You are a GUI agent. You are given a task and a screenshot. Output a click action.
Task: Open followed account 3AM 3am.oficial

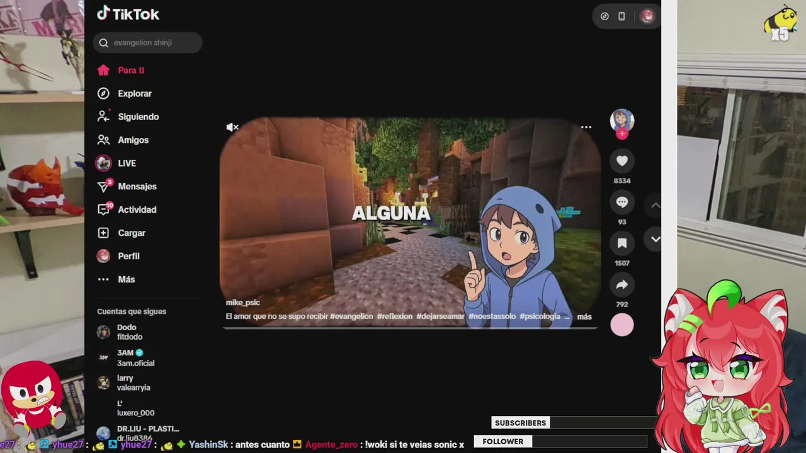145,358
